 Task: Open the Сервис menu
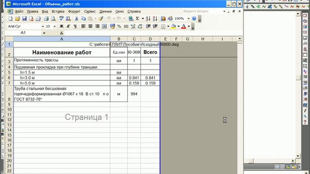coord(90,12)
